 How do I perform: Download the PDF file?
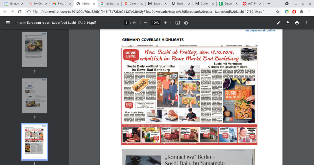pyautogui.click(x=288, y=23)
